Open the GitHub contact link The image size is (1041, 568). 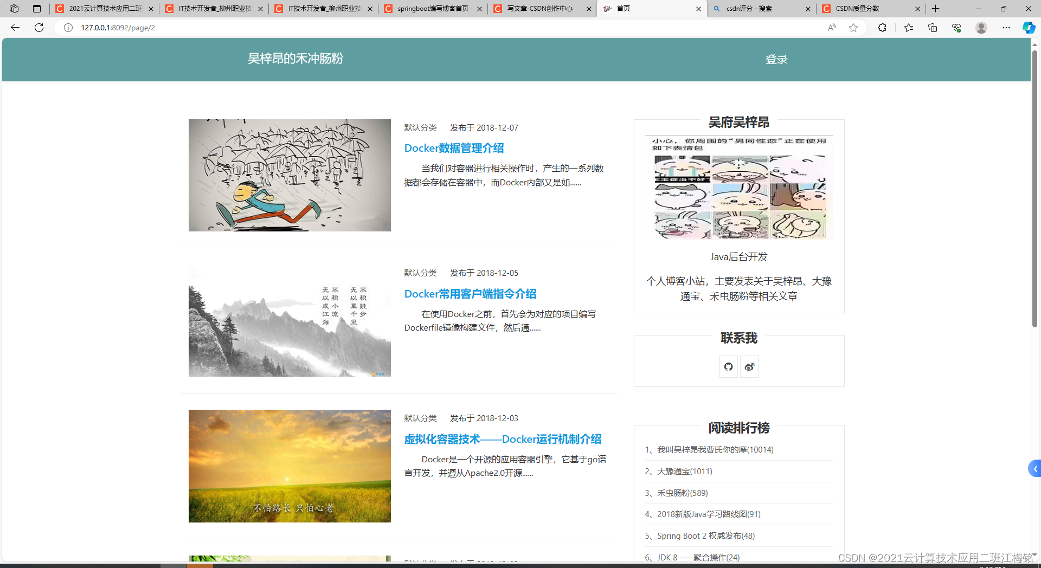click(728, 367)
